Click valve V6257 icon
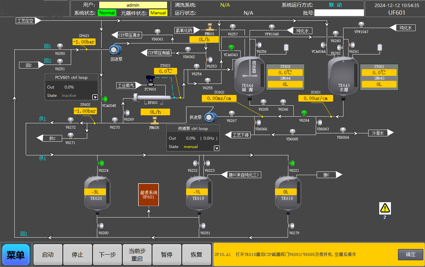Image resolution: width=425 pixels, height=267 pixels. pyautogui.click(x=233, y=27)
